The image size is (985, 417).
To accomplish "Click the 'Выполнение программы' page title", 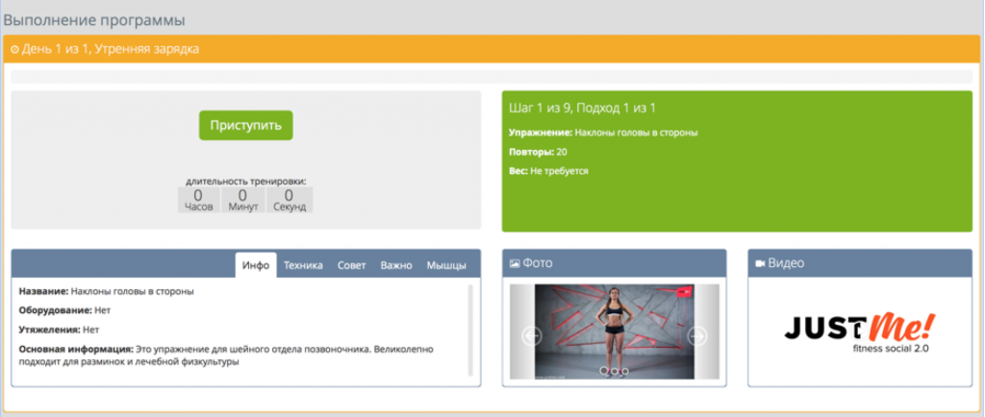I will [x=94, y=20].
